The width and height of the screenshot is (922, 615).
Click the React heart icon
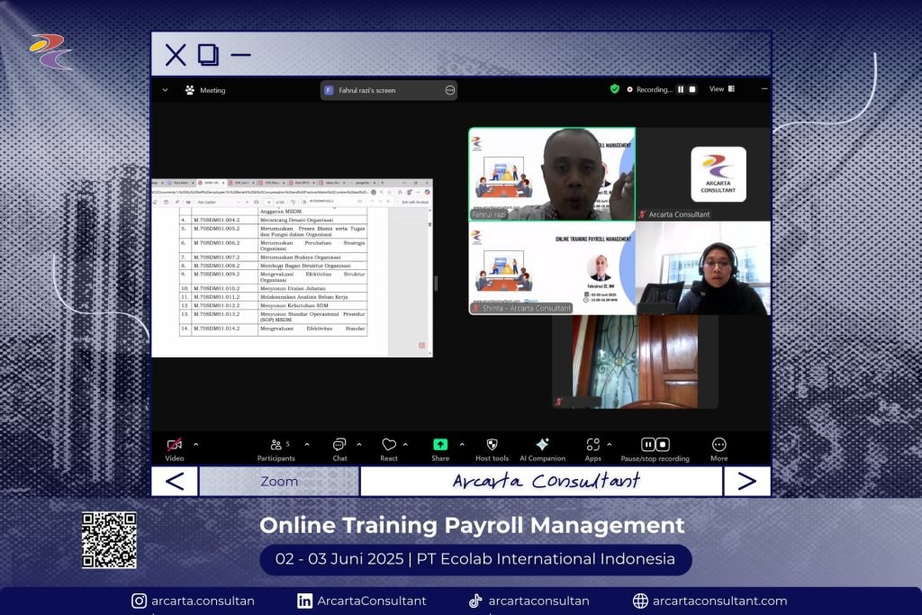(x=389, y=445)
